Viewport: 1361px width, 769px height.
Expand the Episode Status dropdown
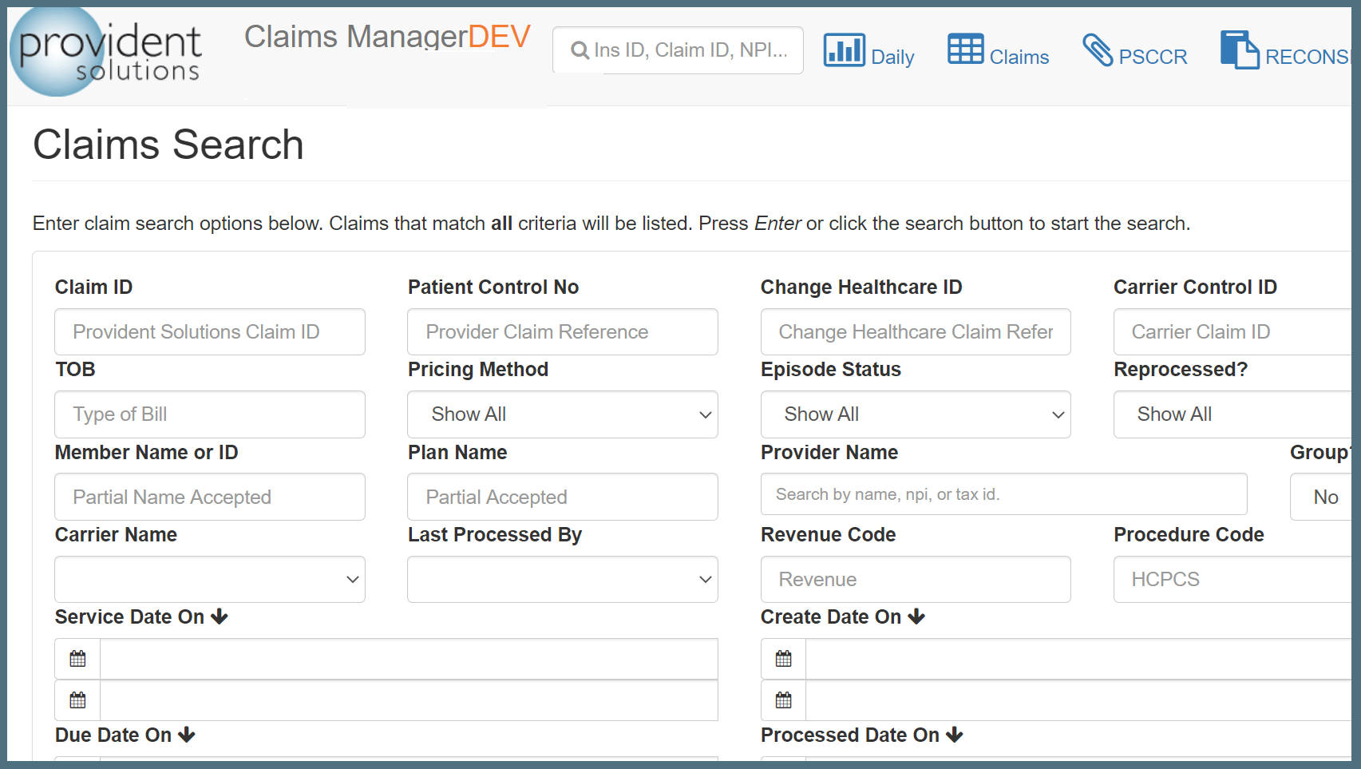point(915,414)
